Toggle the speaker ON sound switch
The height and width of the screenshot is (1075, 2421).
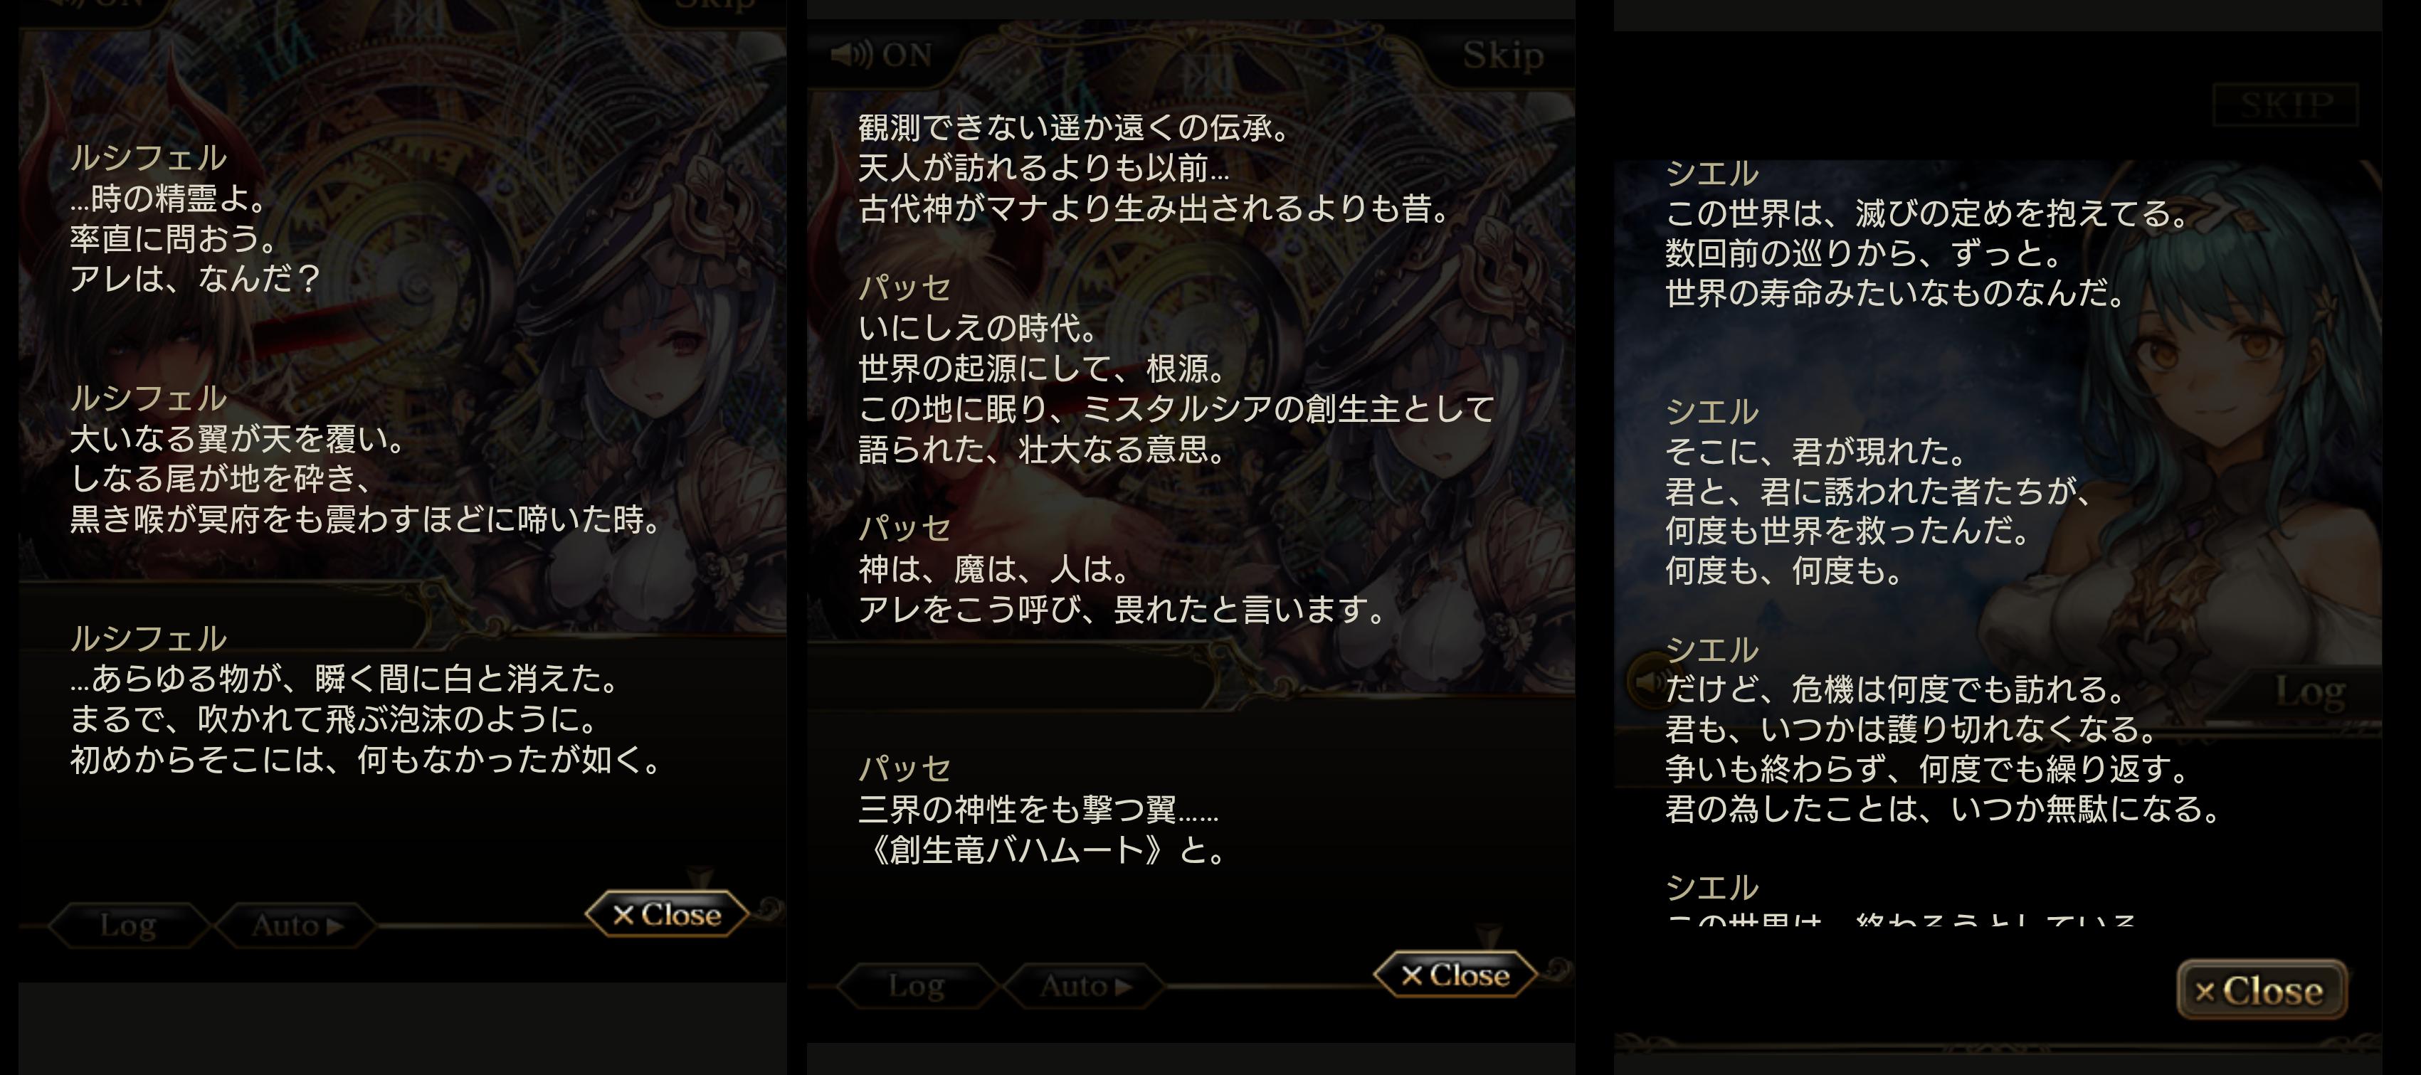tap(880, 55)
